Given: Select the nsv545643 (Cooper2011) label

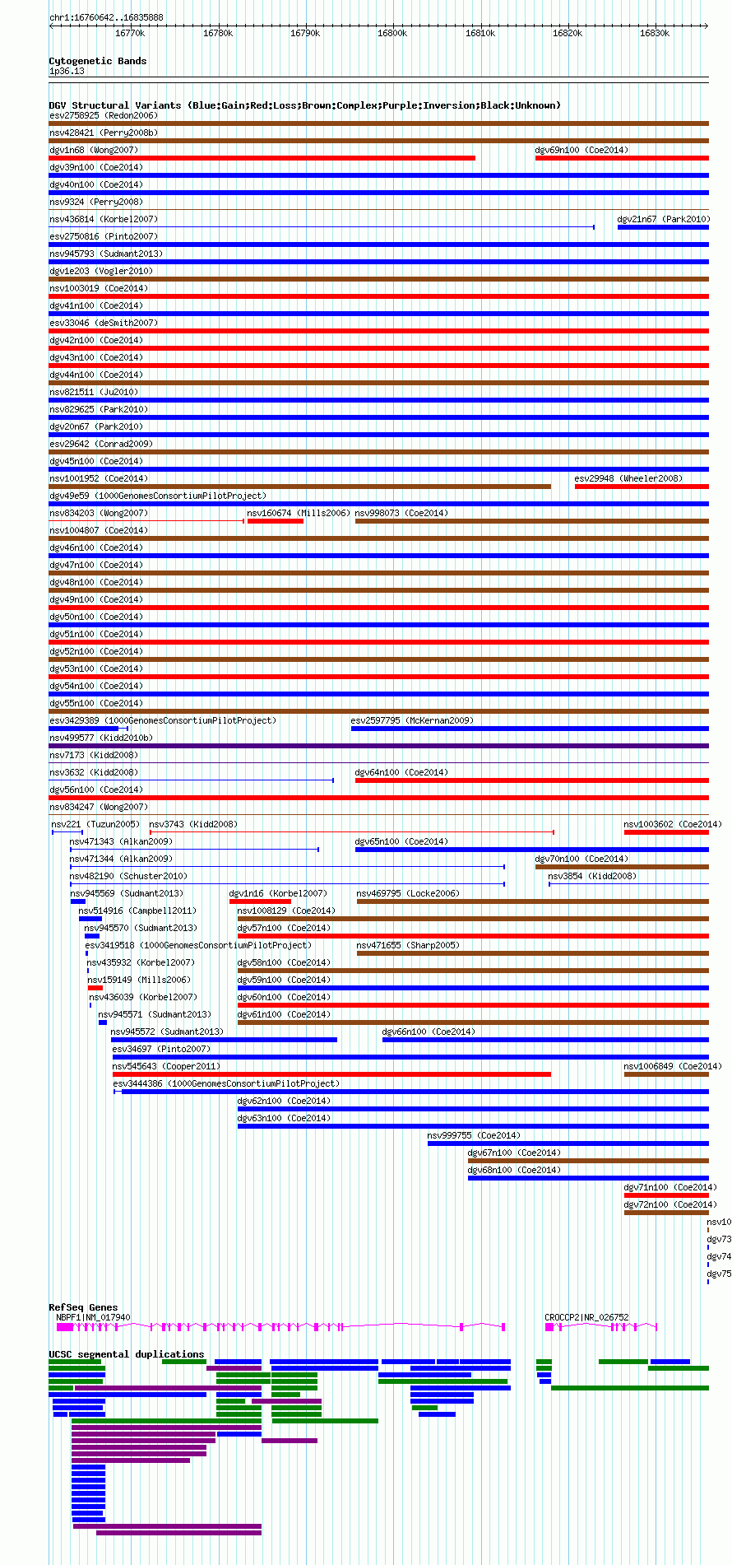Looking at the screenshot, I should coord(166,1067).
